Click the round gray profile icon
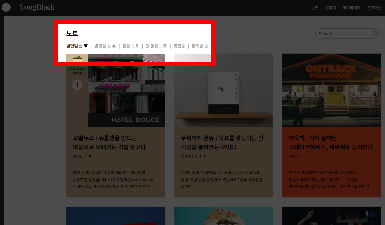Image resolution: width=385 pixels, height=225 pixels. pos(6,7)
